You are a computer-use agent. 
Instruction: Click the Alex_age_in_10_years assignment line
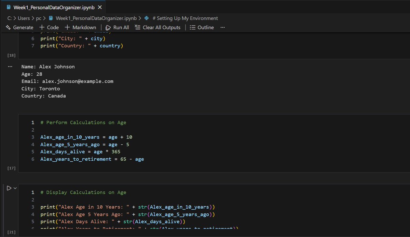[86, 137]
